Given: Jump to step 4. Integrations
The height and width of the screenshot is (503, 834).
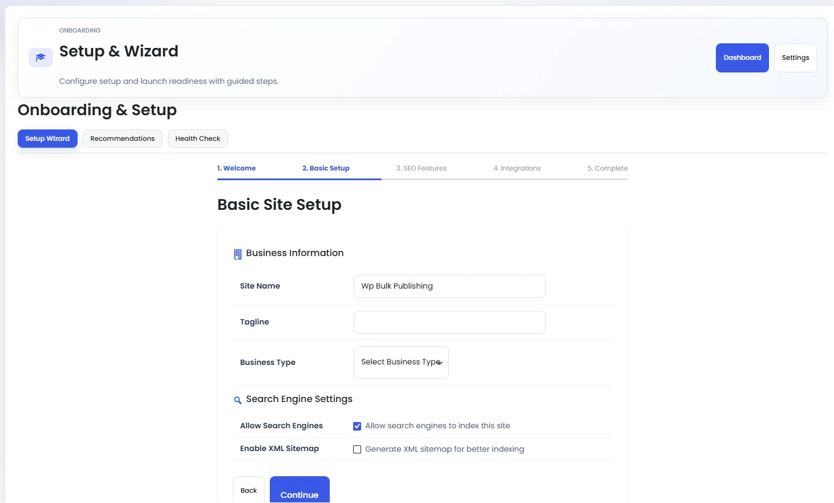Looking at the screenshot, I should [x=517, y=168].
